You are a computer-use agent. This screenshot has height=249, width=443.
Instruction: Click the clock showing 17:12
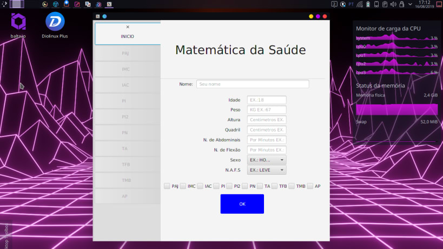(425, 4)
